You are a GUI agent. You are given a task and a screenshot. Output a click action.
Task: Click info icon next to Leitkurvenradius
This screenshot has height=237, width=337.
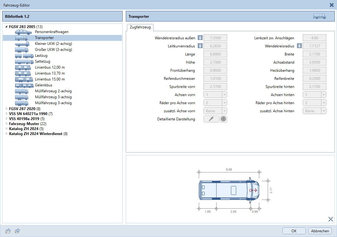click(200, 46)
